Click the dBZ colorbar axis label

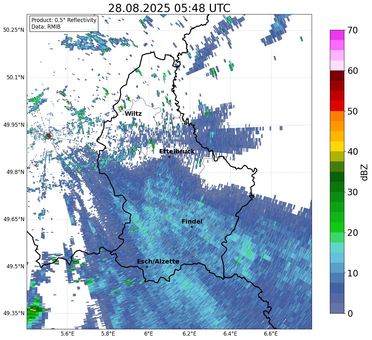365,172
